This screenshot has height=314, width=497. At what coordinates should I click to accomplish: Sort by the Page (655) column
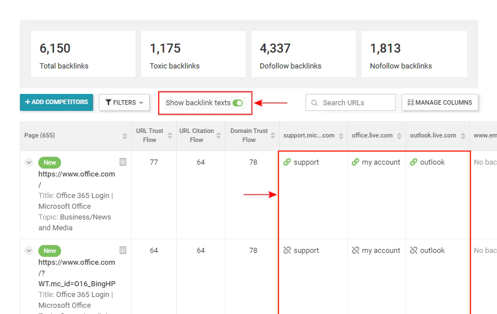click(125, 136)
